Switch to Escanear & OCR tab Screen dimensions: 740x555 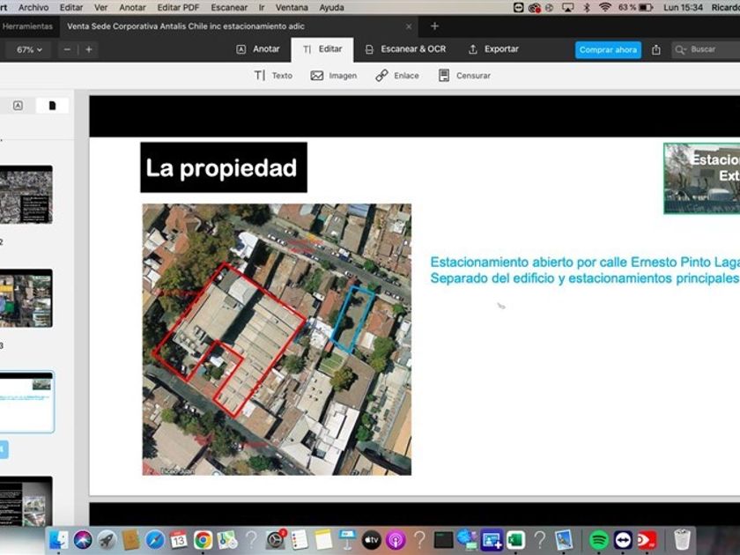click(405, 49)
